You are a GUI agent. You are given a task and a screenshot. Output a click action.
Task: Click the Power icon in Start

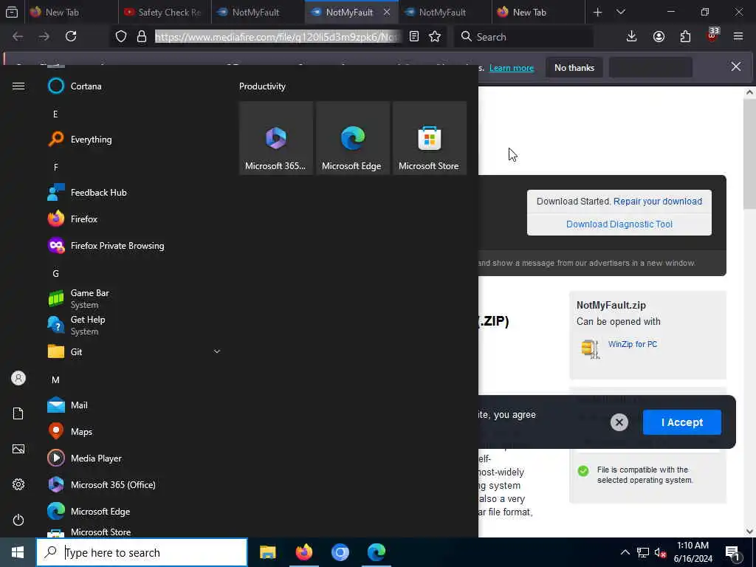point(18,520)
